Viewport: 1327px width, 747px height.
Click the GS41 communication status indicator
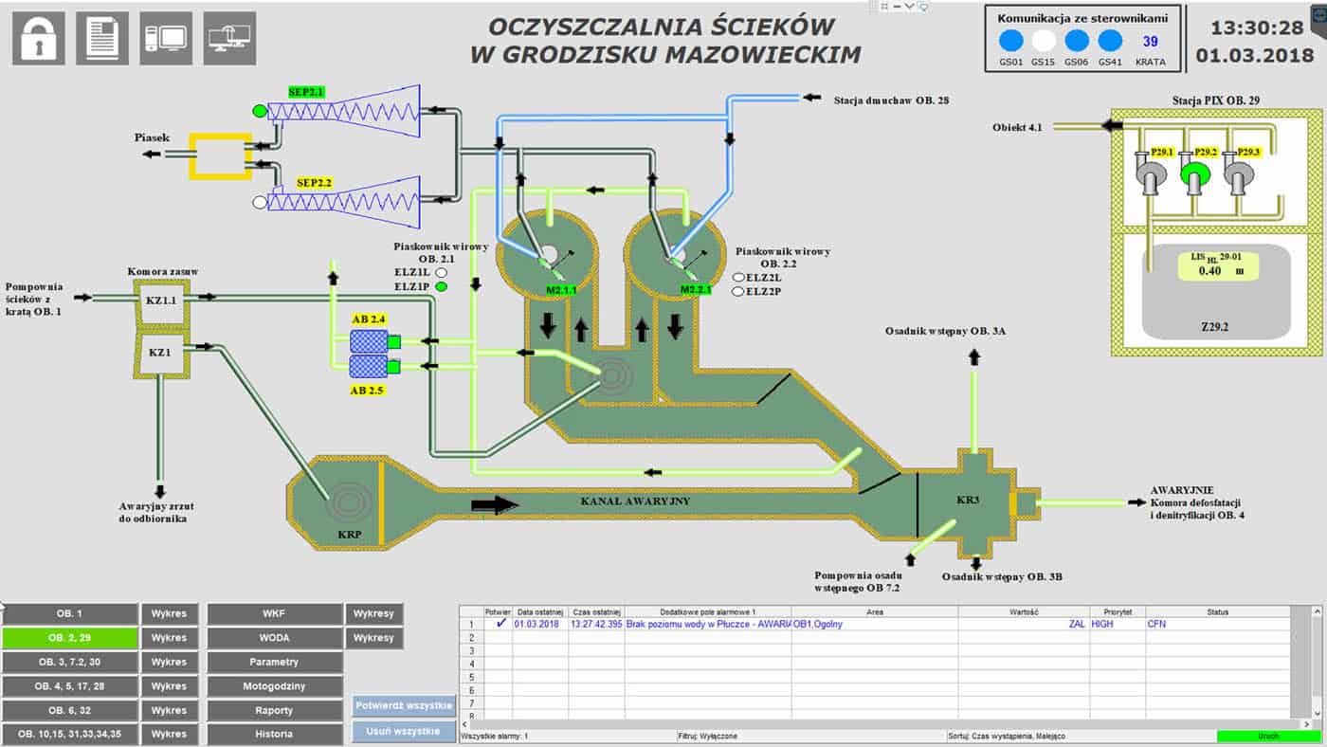[x=1110, y=41]
